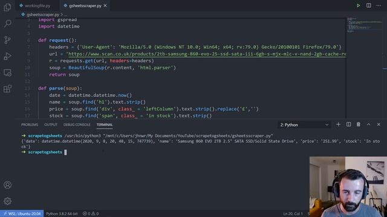Image resolution: width=387 pixels, height=217 pixels.
Task: Create a new terminal with plus icon
Action: pos(338,125)
